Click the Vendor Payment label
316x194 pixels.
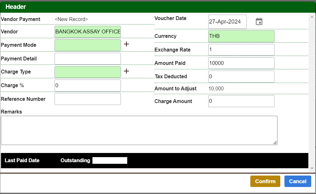click(x=20, y=19)
